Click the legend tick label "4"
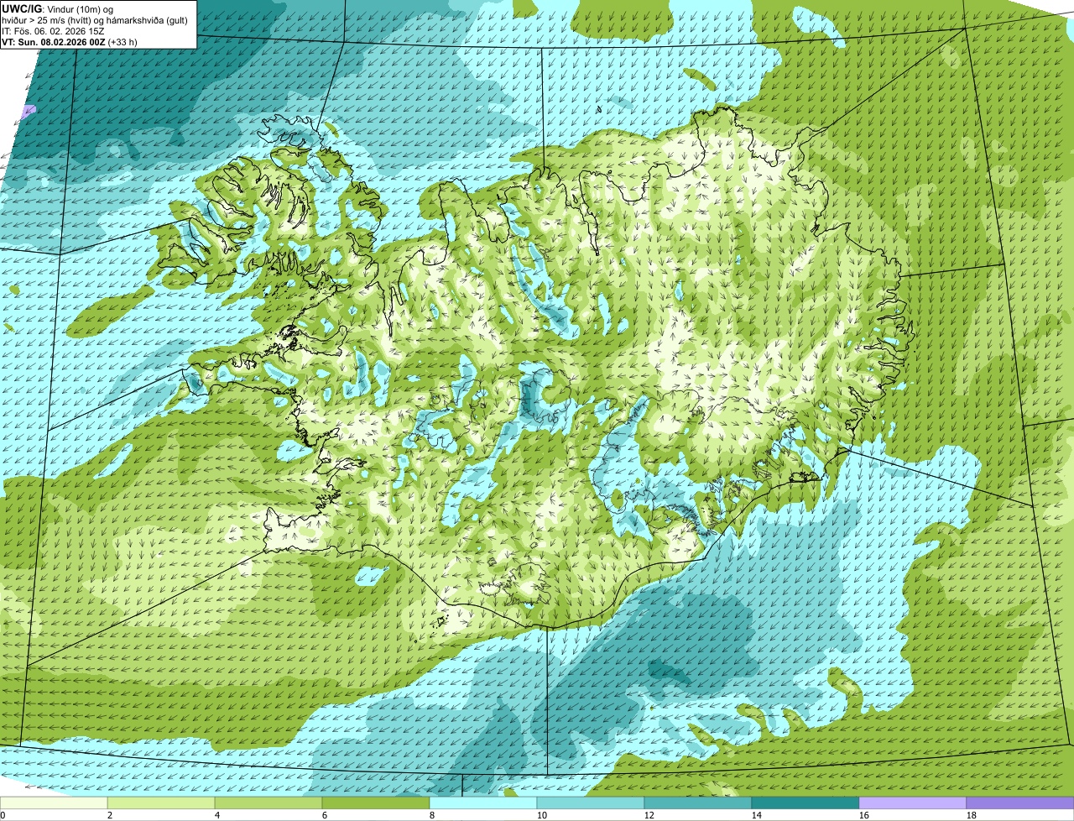Screen dimensions: 1074x821 pos(217,815)
